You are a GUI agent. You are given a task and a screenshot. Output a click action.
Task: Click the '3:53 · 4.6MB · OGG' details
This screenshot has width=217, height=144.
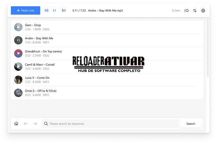[x=37, y=69]
